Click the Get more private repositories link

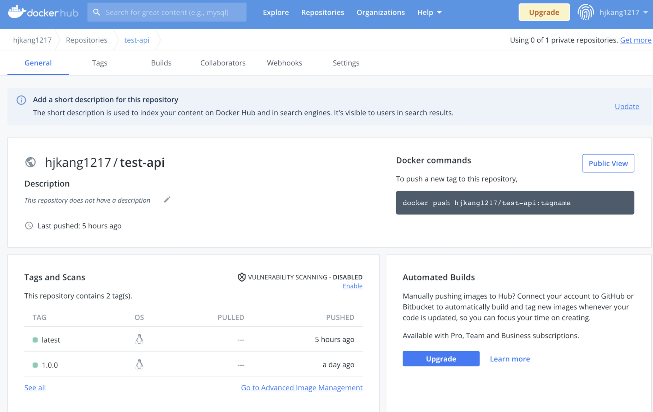[636, 40]
